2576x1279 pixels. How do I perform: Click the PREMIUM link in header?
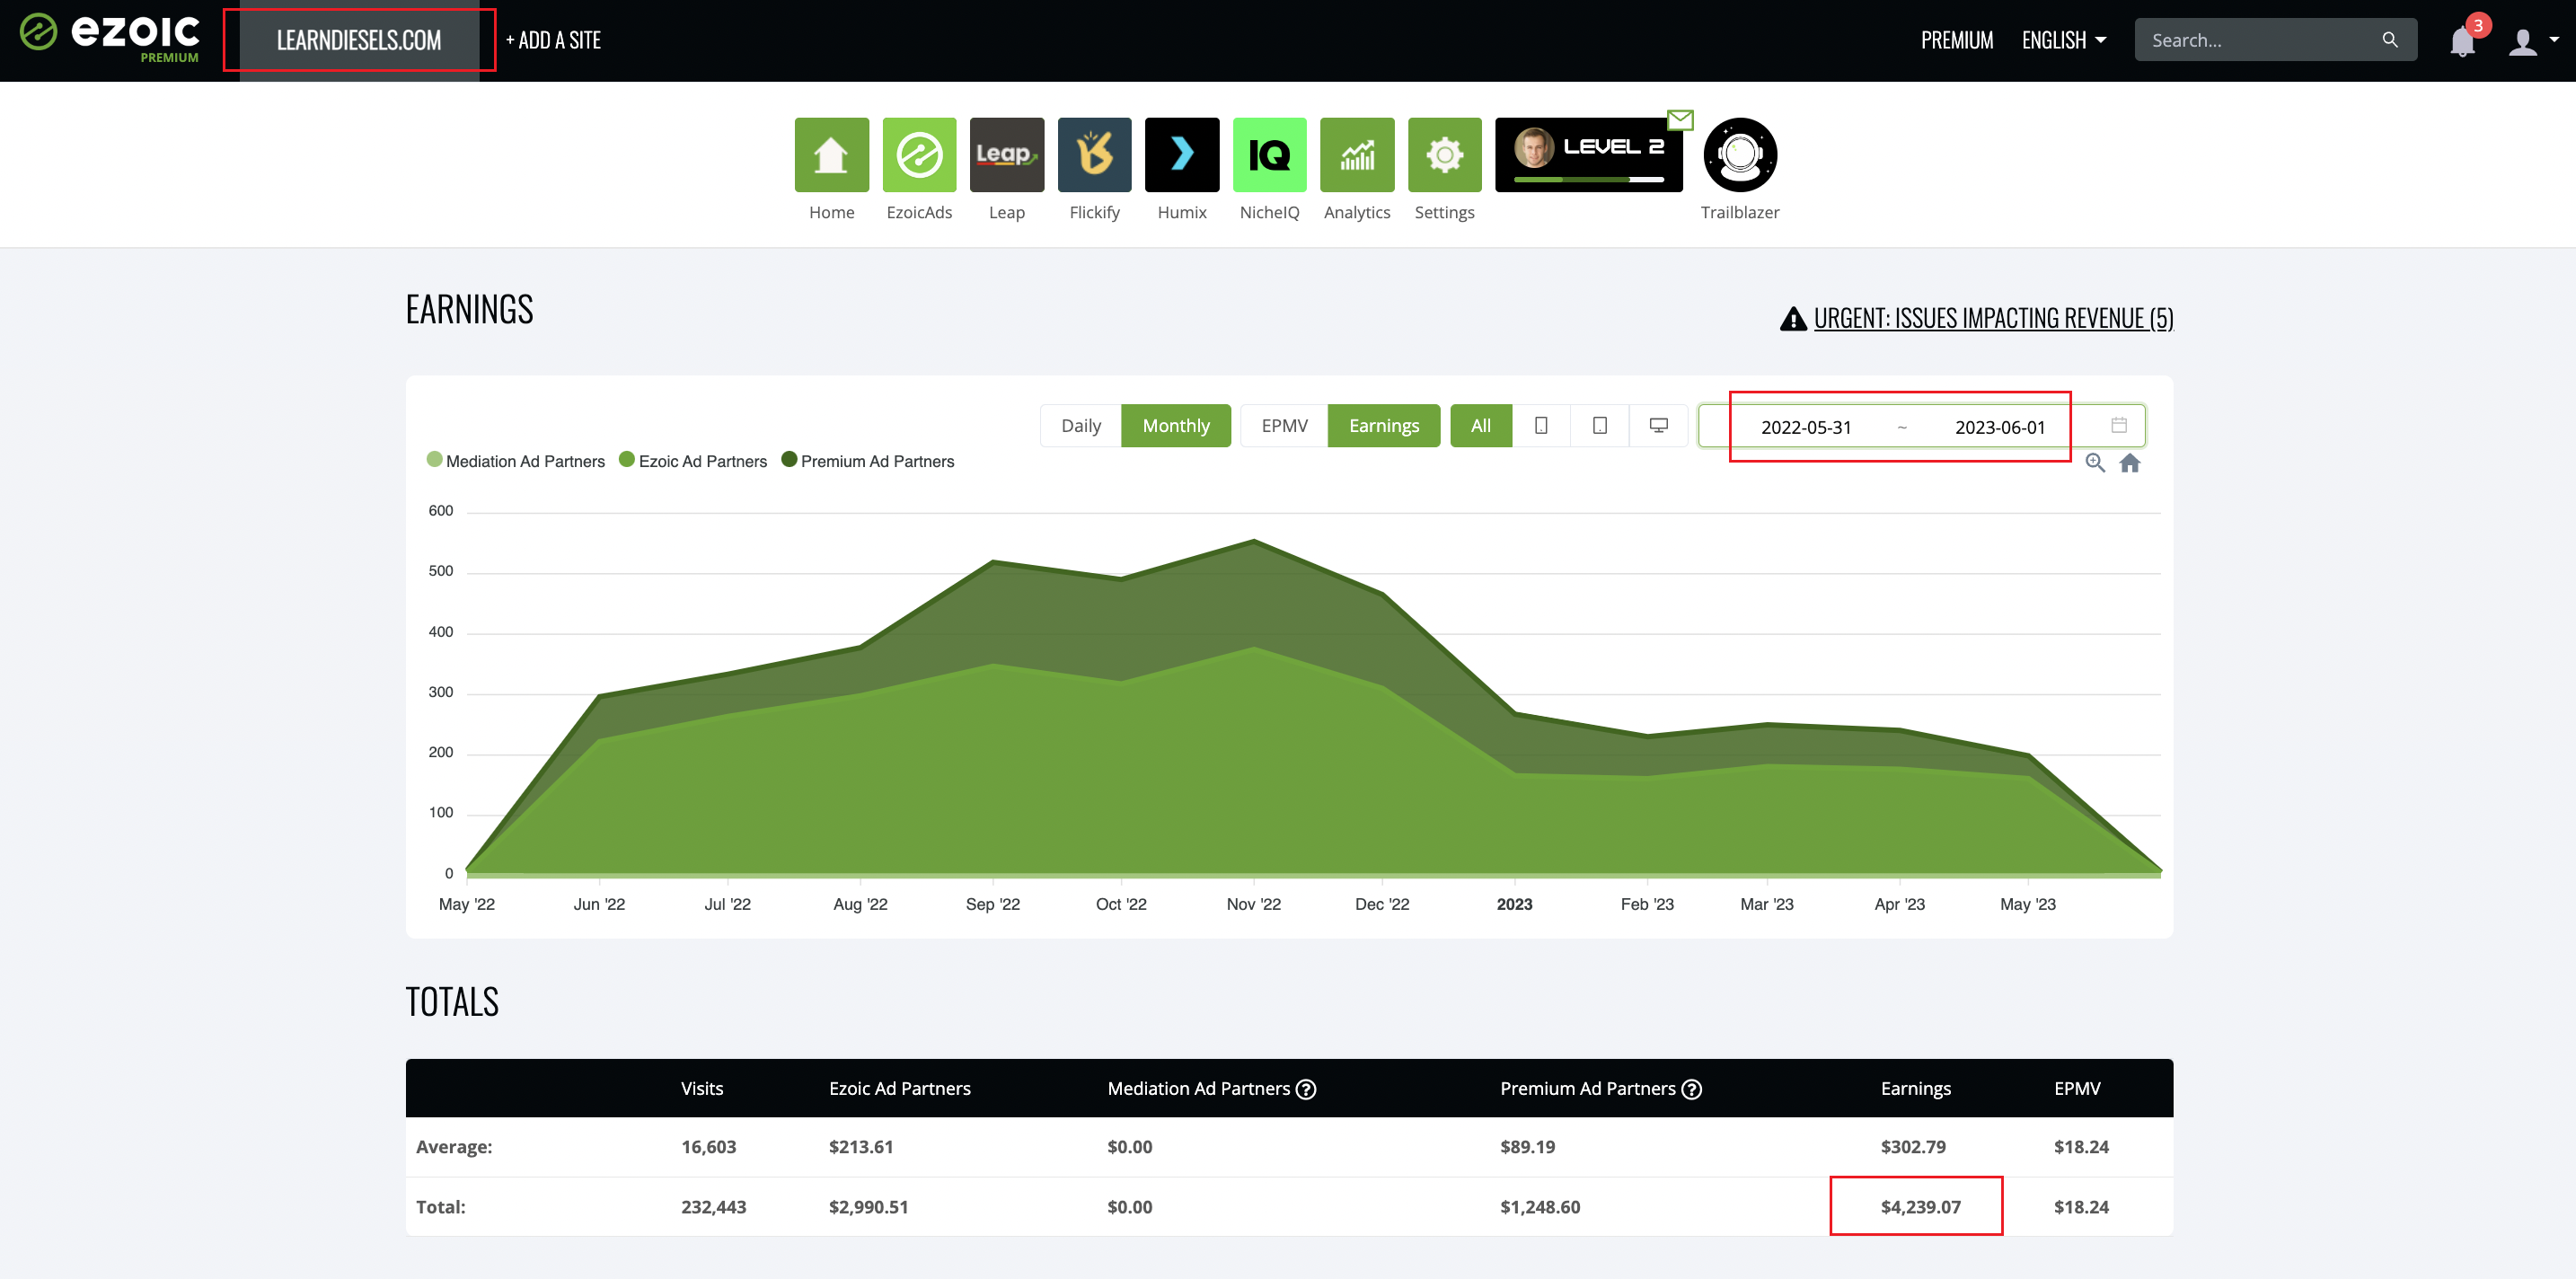(x=1957, y=40)
